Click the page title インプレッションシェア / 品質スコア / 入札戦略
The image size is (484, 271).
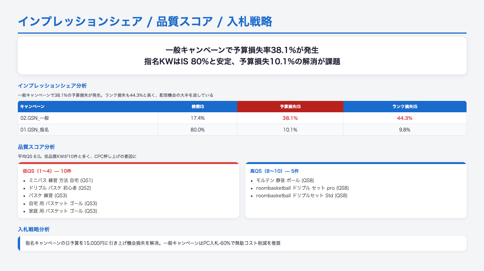tap(145, 22)
